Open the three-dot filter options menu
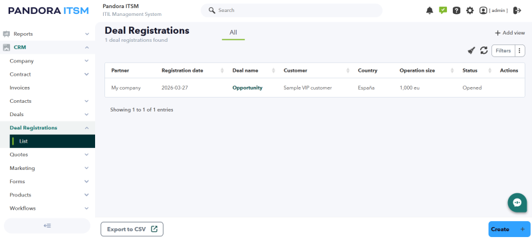Screen dimensions: 532x239 [520, 50]
